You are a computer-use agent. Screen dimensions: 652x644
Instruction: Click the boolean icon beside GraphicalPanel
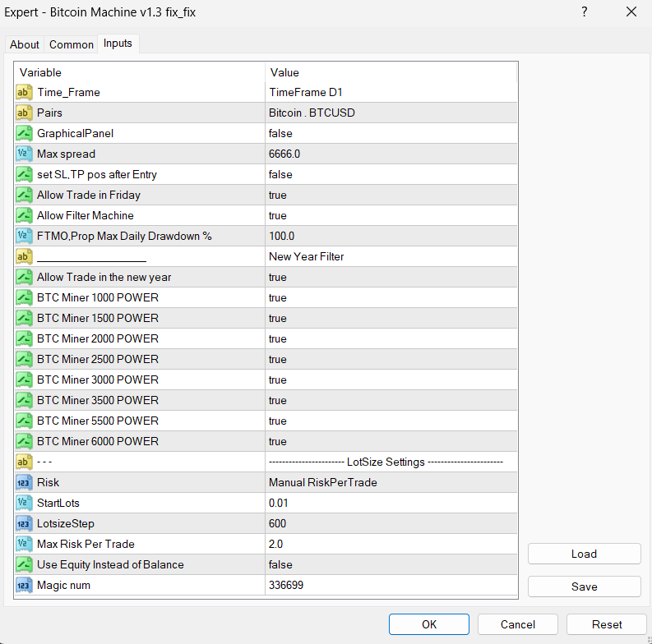pos(24,134)
